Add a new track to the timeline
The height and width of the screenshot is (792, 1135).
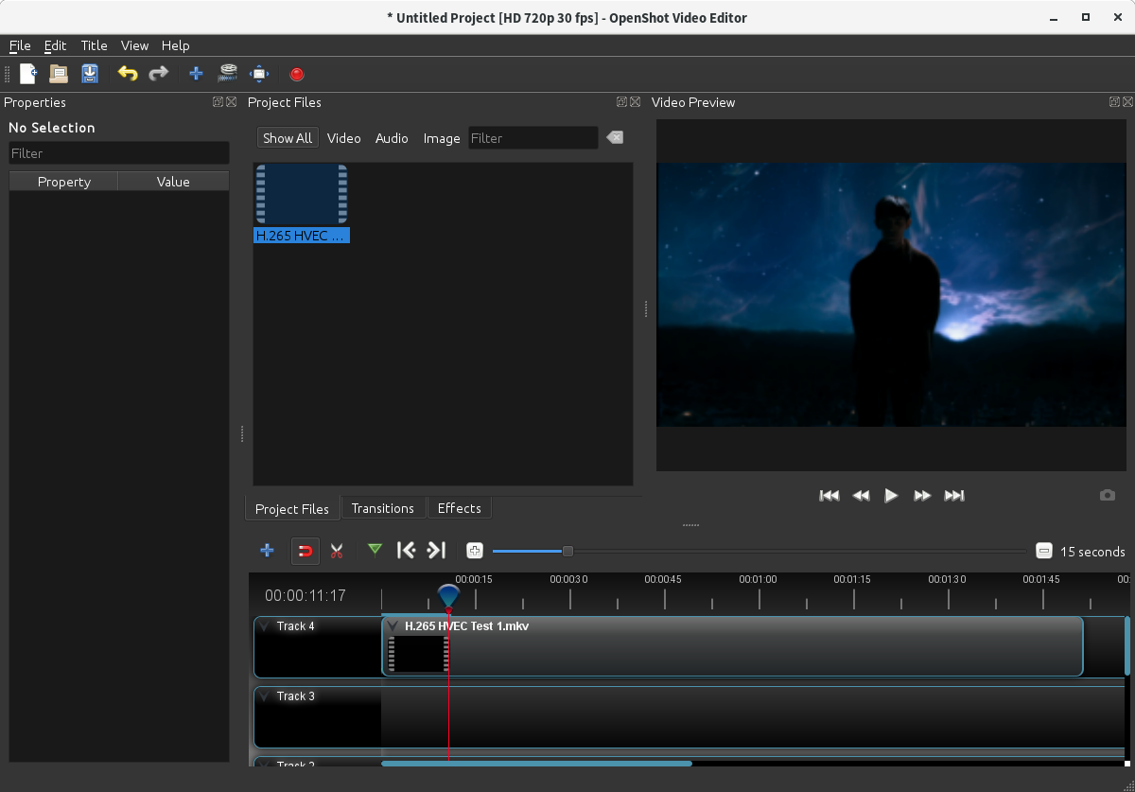(x=267, y=550)
